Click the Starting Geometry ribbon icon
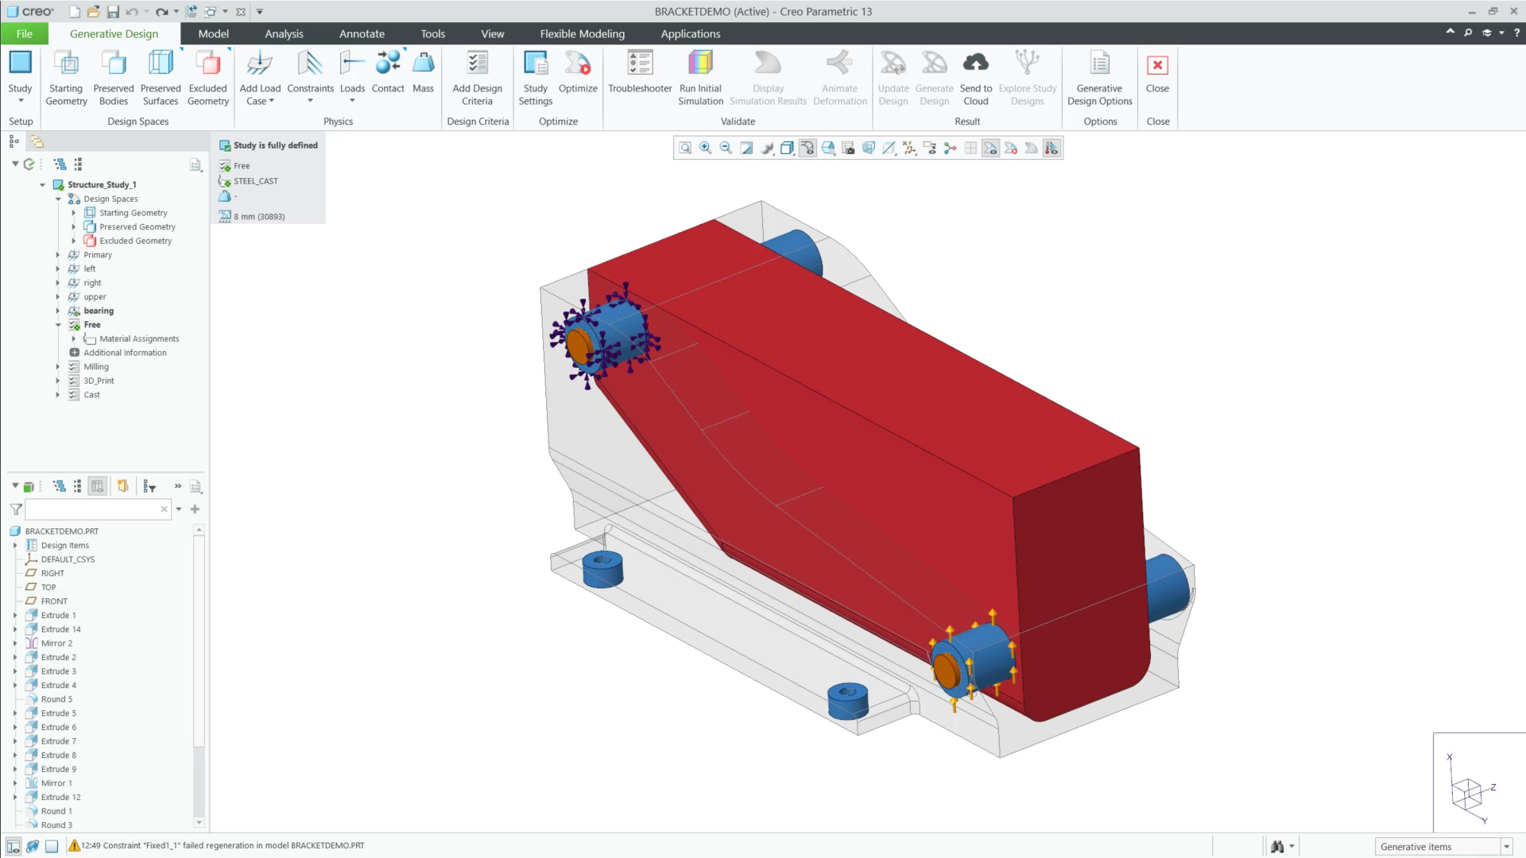1526x858 pixels. click(66, 77)
